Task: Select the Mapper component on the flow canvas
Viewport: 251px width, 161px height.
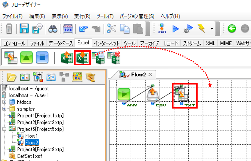Action: point(182,94)
